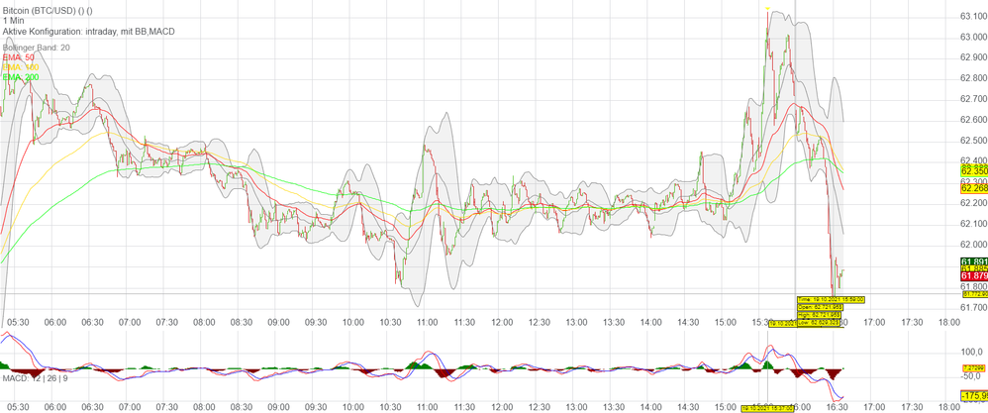The image size is (988, 413).
Task: Click the 63.100 price axis label
Action: (973, 17)
